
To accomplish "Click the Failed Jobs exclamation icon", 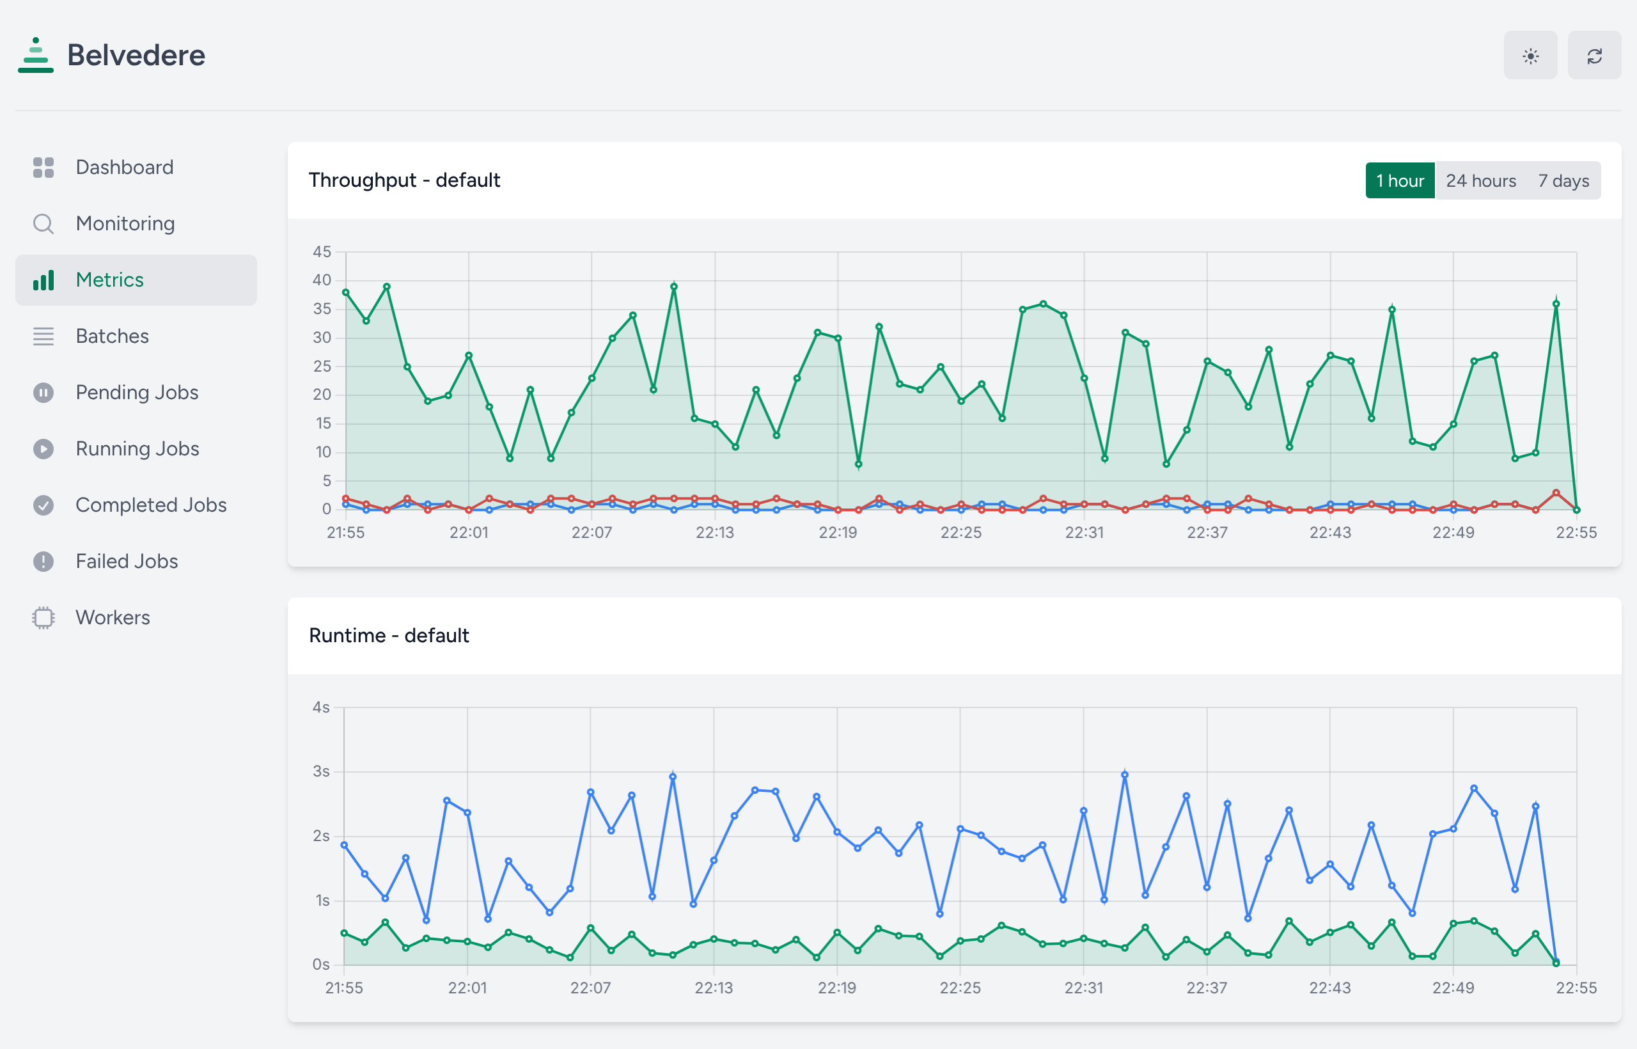I will click(43, 562).
